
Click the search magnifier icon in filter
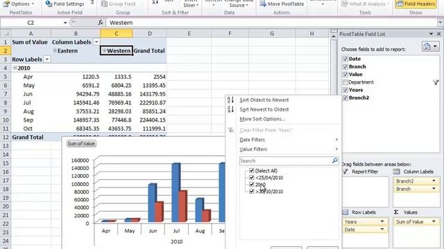click(x=335, y=160)
